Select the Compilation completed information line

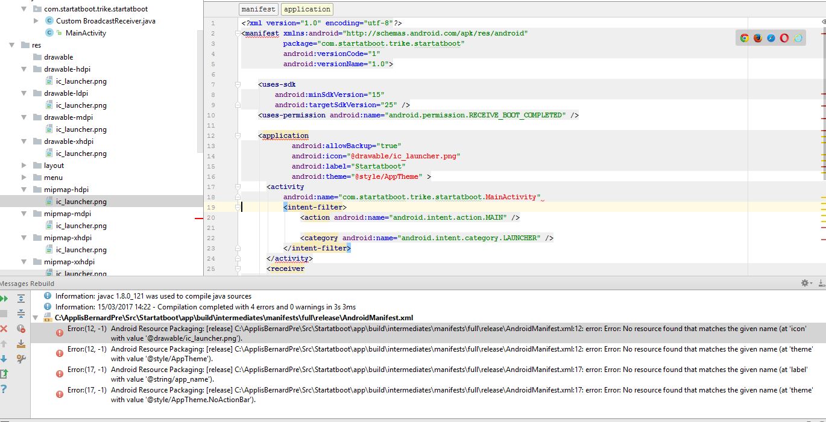tap(206, 306)
